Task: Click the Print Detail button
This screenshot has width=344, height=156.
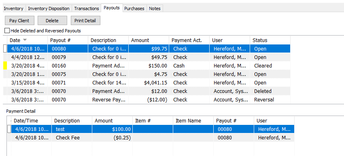Action: [x=85, y=21]
